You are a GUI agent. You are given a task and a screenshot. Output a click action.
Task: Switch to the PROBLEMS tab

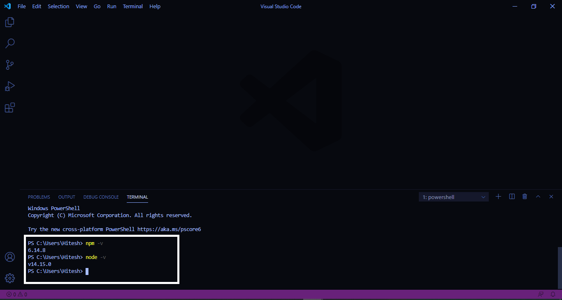pos(39,197)
